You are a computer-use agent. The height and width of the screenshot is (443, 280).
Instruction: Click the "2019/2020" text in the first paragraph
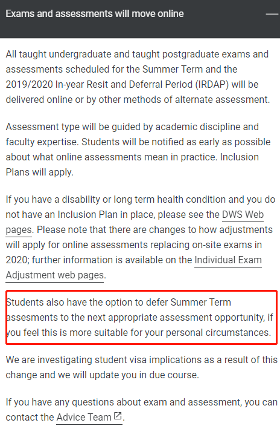(x=30, y=85)
